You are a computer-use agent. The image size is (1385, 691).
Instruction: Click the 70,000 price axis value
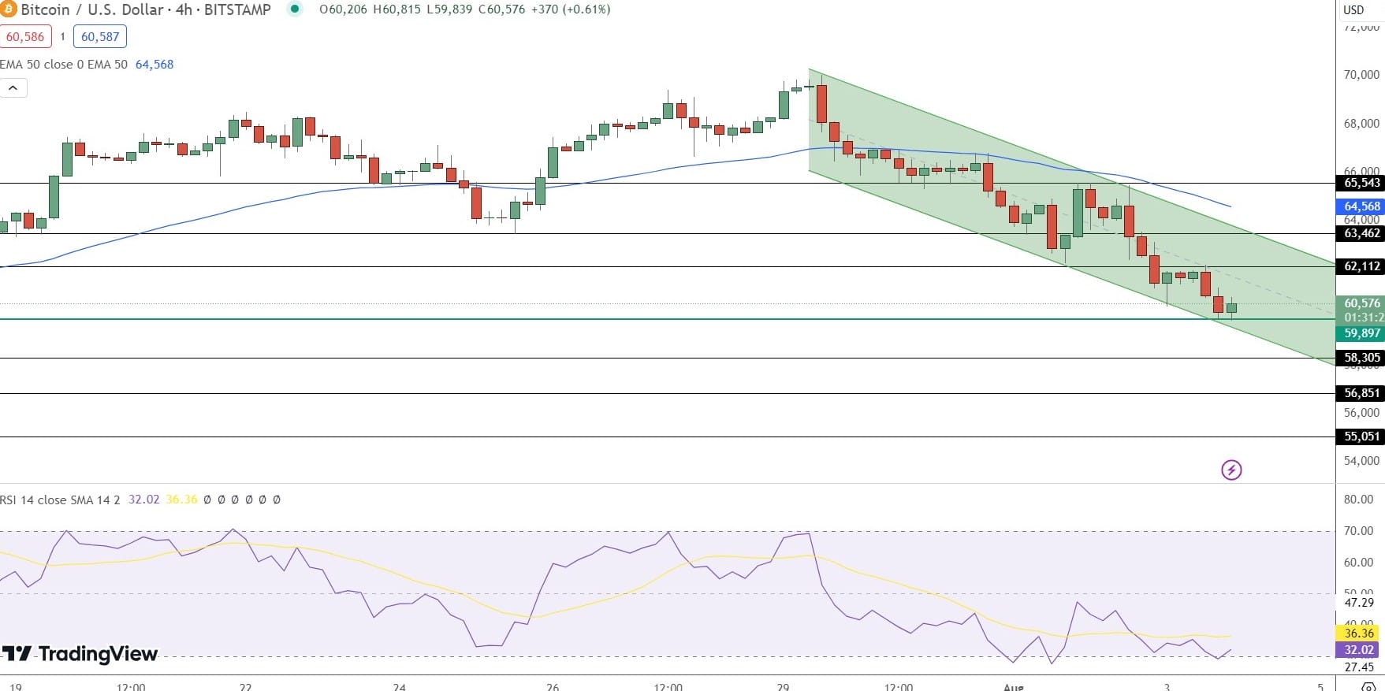pyautogui.click(x=1361, y=75)
